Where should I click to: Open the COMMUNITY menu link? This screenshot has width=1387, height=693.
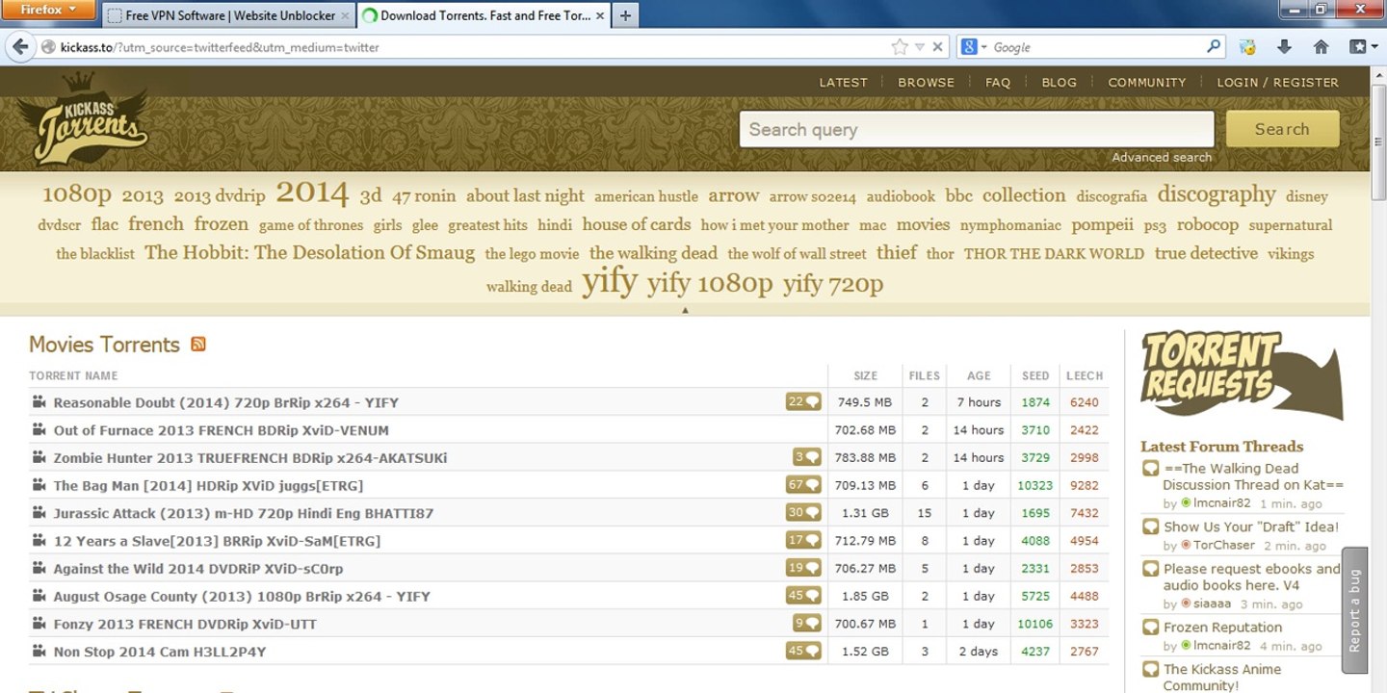[1146, 83]
